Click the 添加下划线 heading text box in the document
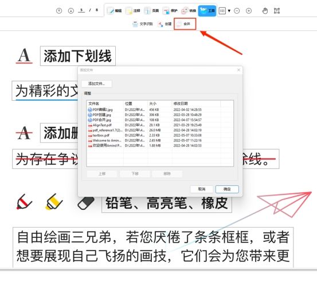The width and height of the screenshot is (317, 290). (x=78, y=56)
